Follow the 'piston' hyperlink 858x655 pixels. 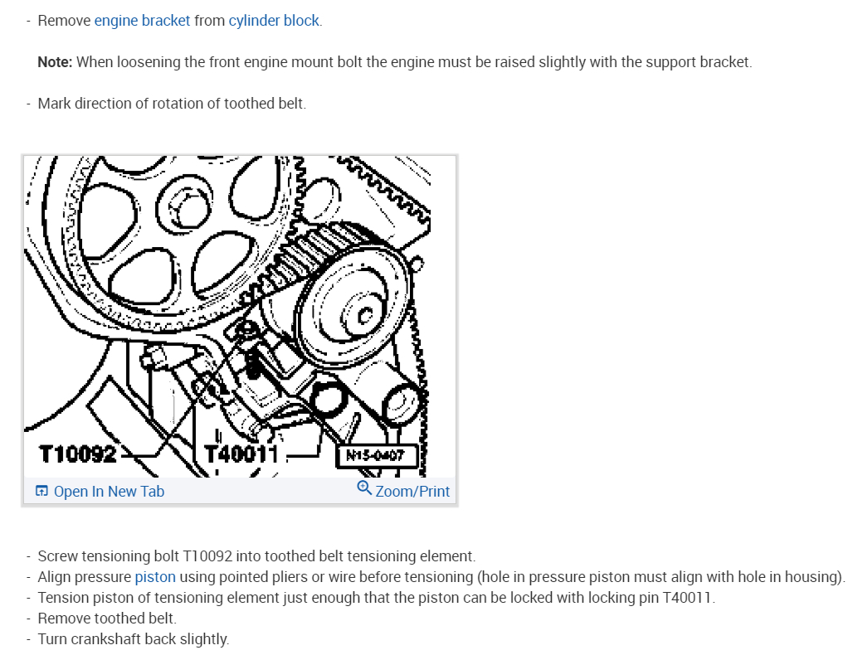[x=155, y=577]
